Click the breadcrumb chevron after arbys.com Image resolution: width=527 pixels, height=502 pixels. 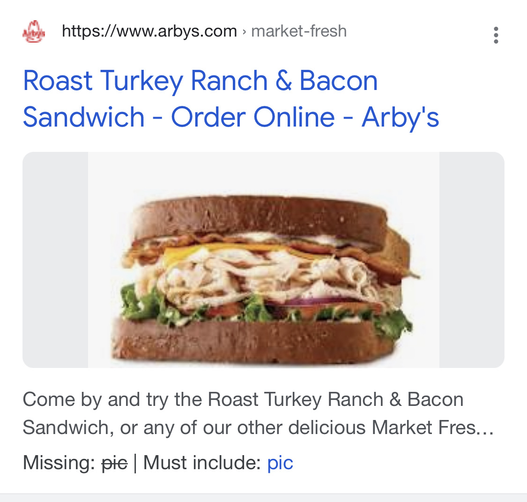coord(244,32)
